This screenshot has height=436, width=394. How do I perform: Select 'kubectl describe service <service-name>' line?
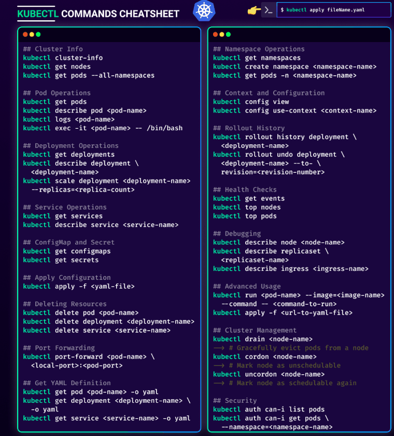pos(101,225)
